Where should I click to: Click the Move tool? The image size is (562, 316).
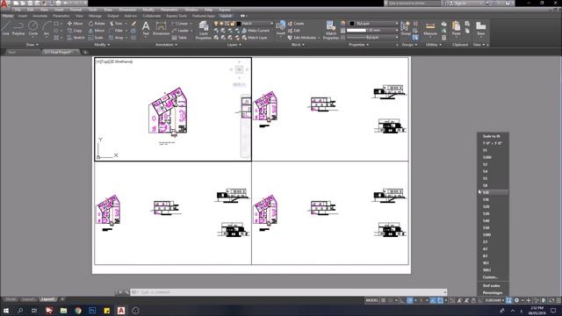75,24
